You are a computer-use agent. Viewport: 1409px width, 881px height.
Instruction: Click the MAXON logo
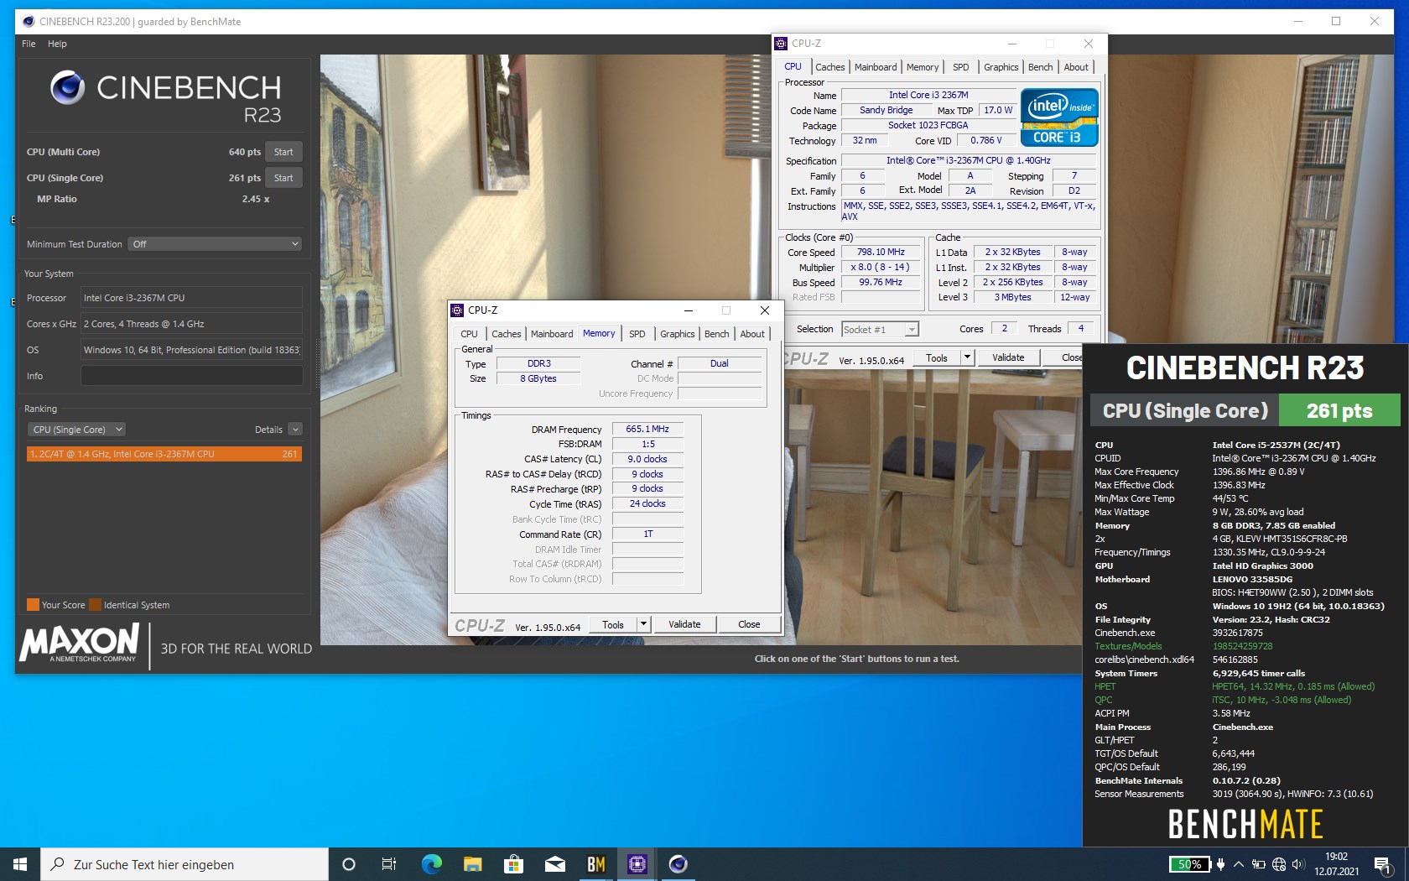(79, 644)
